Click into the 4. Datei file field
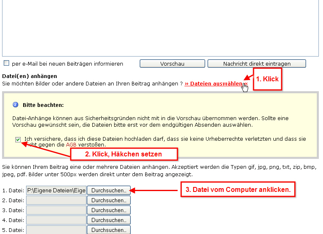Screen dimensions: 323x234 click(x=56, y=220)
